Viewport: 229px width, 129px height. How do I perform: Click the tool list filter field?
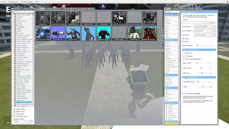tap(172, 12)
